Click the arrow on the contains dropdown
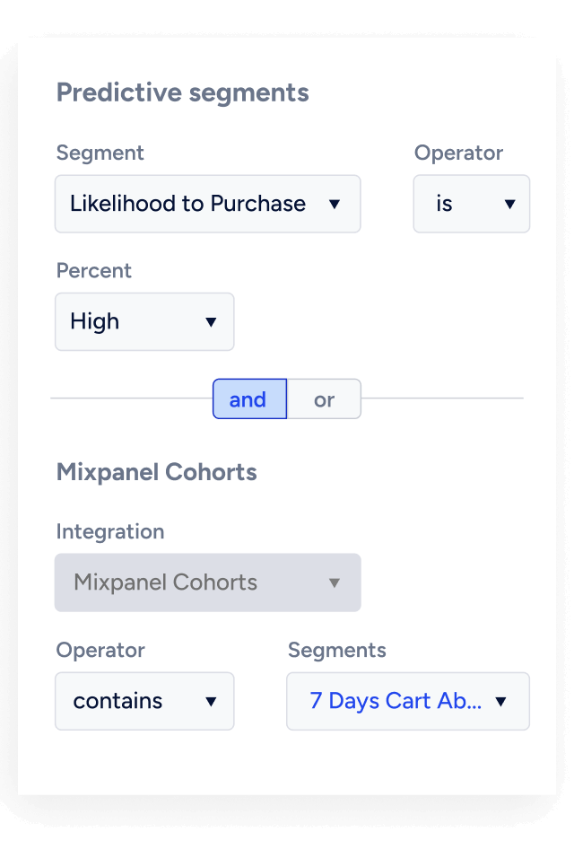Image resolution: width=574 pixels, height=858 pixels. click(213, 701)
